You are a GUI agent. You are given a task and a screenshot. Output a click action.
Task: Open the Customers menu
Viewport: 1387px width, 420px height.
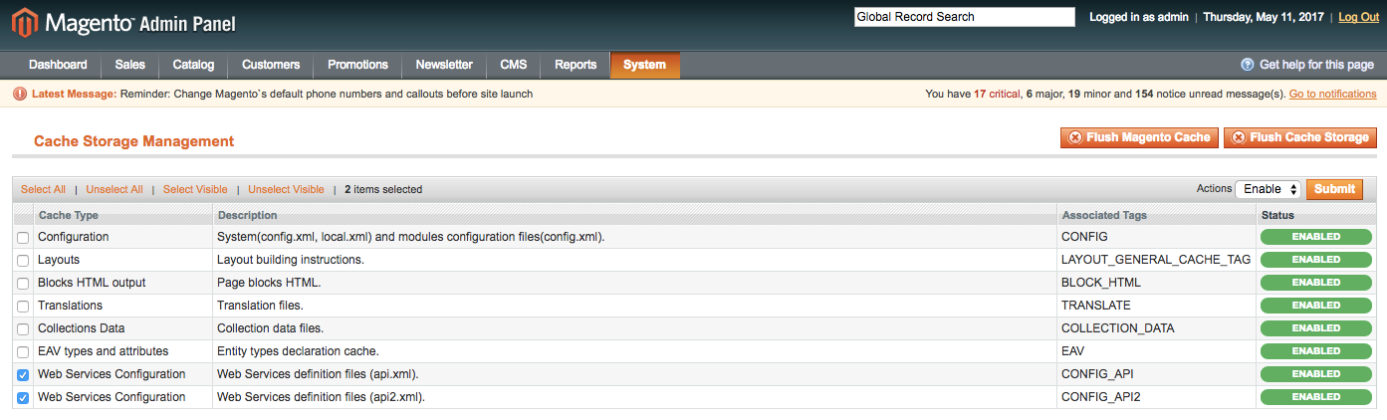pos(271,65)
